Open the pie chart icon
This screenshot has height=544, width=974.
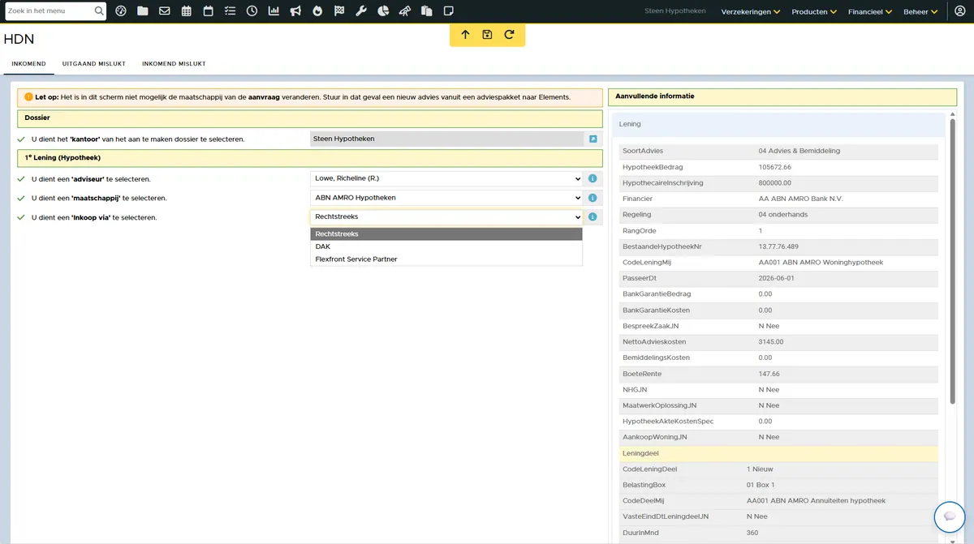tap(383, 11)
